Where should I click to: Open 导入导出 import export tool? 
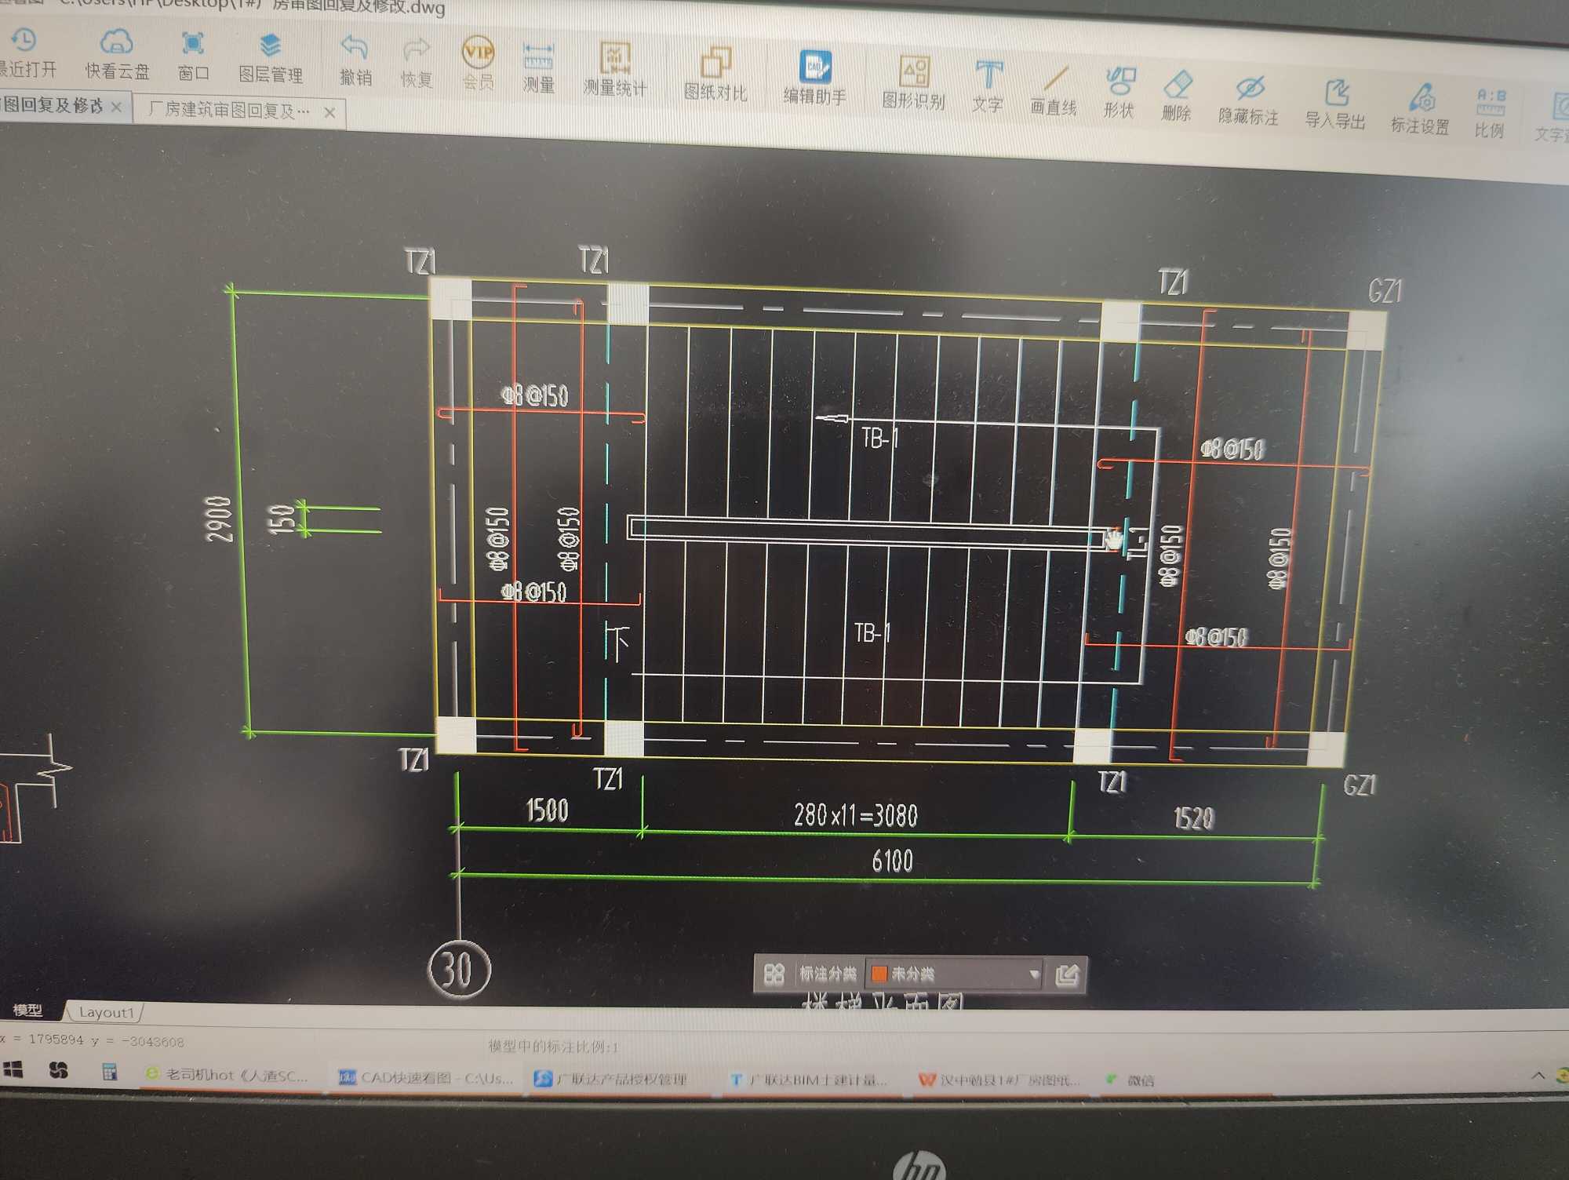pyautogui.click(x=1335, y=104)
